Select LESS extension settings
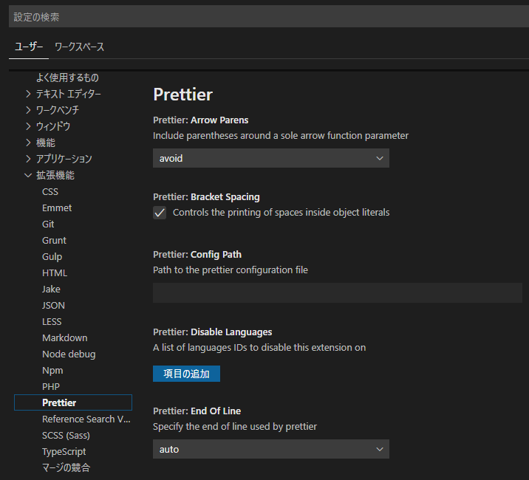 tap(52, 321)
